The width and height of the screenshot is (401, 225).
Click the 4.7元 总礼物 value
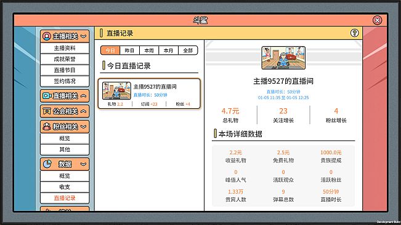point(230,111)
